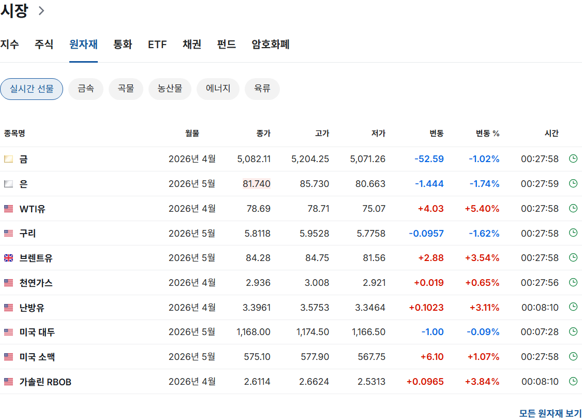Select the 실시간 선물 filter chip

pos(32,89)
